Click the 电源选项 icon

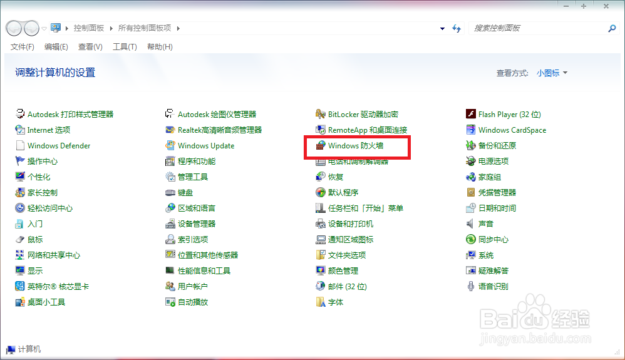[x=471, y=161]
